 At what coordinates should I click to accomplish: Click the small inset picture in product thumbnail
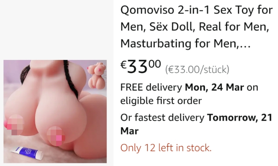[x=97, y=76]
